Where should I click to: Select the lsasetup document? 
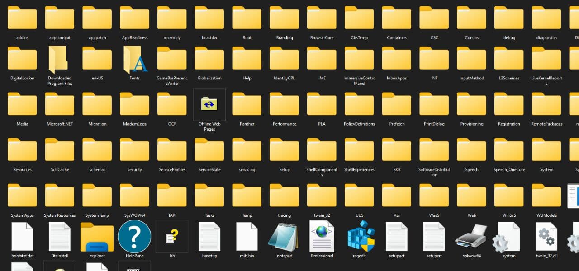click(x=209, y=236)
